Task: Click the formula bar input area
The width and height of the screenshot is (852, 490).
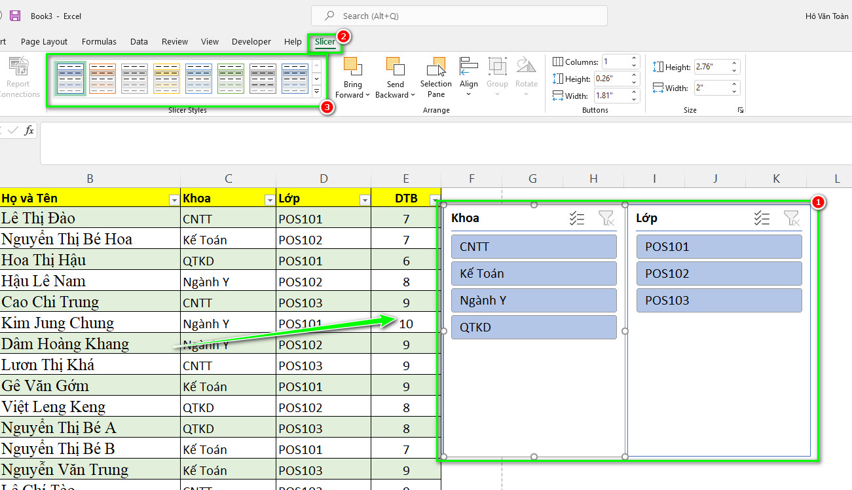Action: coord(445,143)
